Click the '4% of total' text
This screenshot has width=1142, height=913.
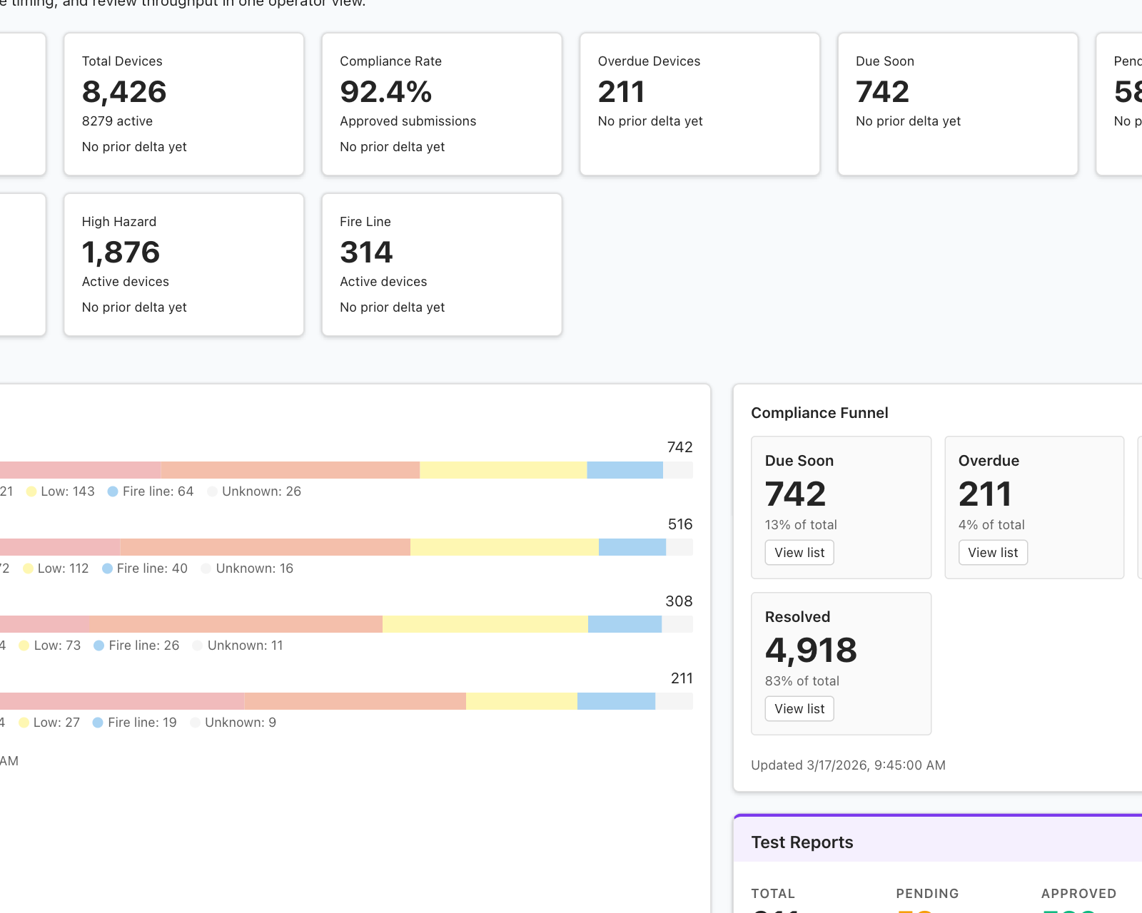pos(991,525)
